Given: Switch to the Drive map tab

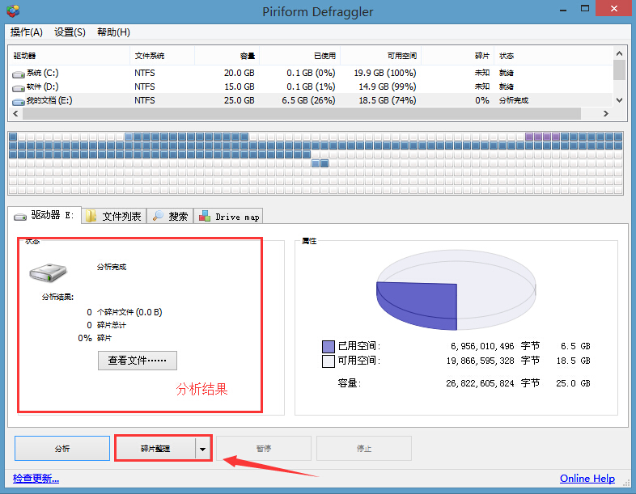Looking at the screenshot, I should click(228, 217).
